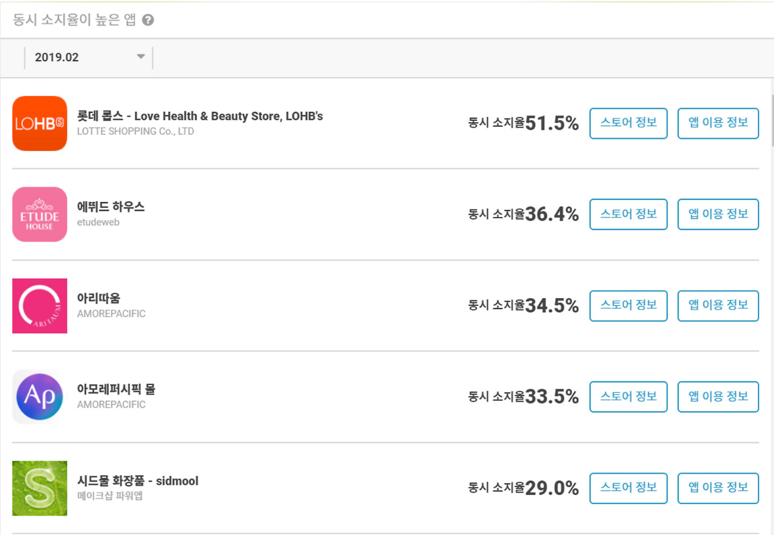This screenshot has width=774, height=535.
Task: Click the sidmool green S icon
Action: click(x=39, y=488)
